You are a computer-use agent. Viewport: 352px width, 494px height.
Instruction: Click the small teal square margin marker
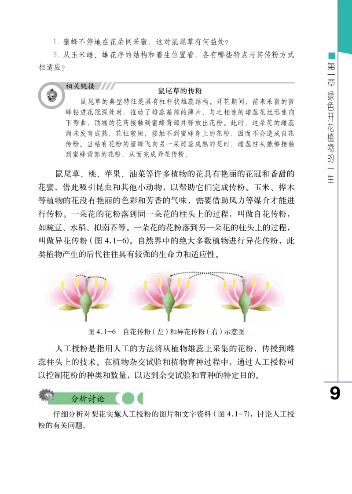click(332, 56)
